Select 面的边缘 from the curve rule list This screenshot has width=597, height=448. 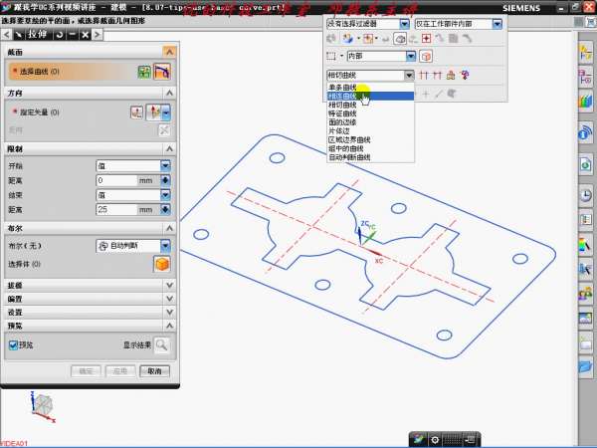[x=370, y=122]
